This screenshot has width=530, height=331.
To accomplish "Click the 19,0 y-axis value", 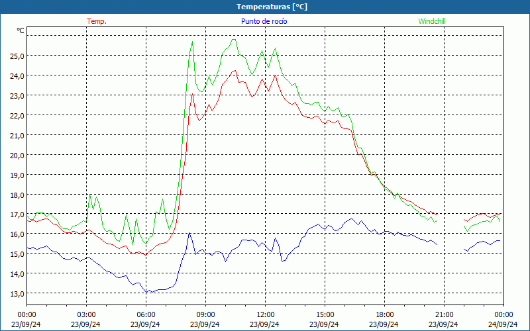I will [17, 175].
